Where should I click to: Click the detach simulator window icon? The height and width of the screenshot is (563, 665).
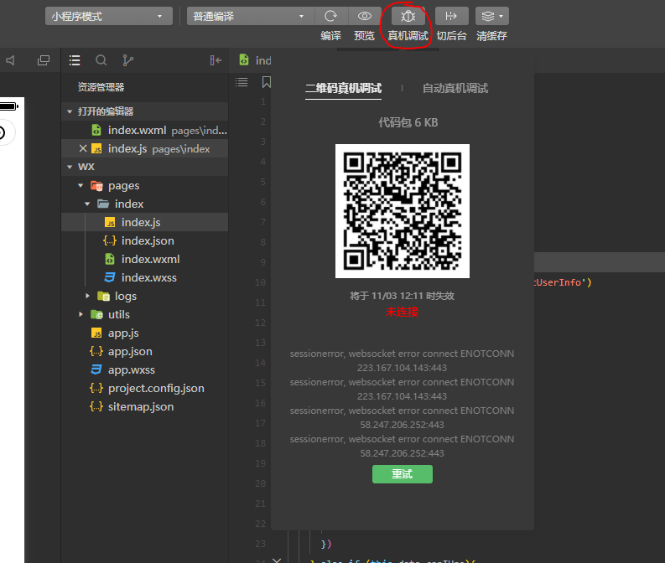pos(44,60)
